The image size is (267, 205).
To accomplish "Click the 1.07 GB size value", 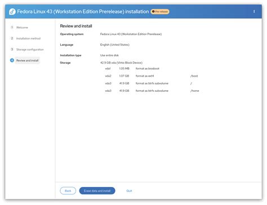I will click(x=124, y=76).
